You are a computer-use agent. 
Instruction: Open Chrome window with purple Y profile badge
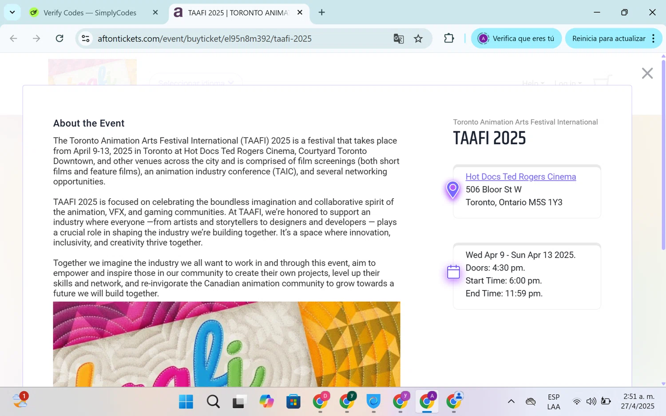coord(400,402)
